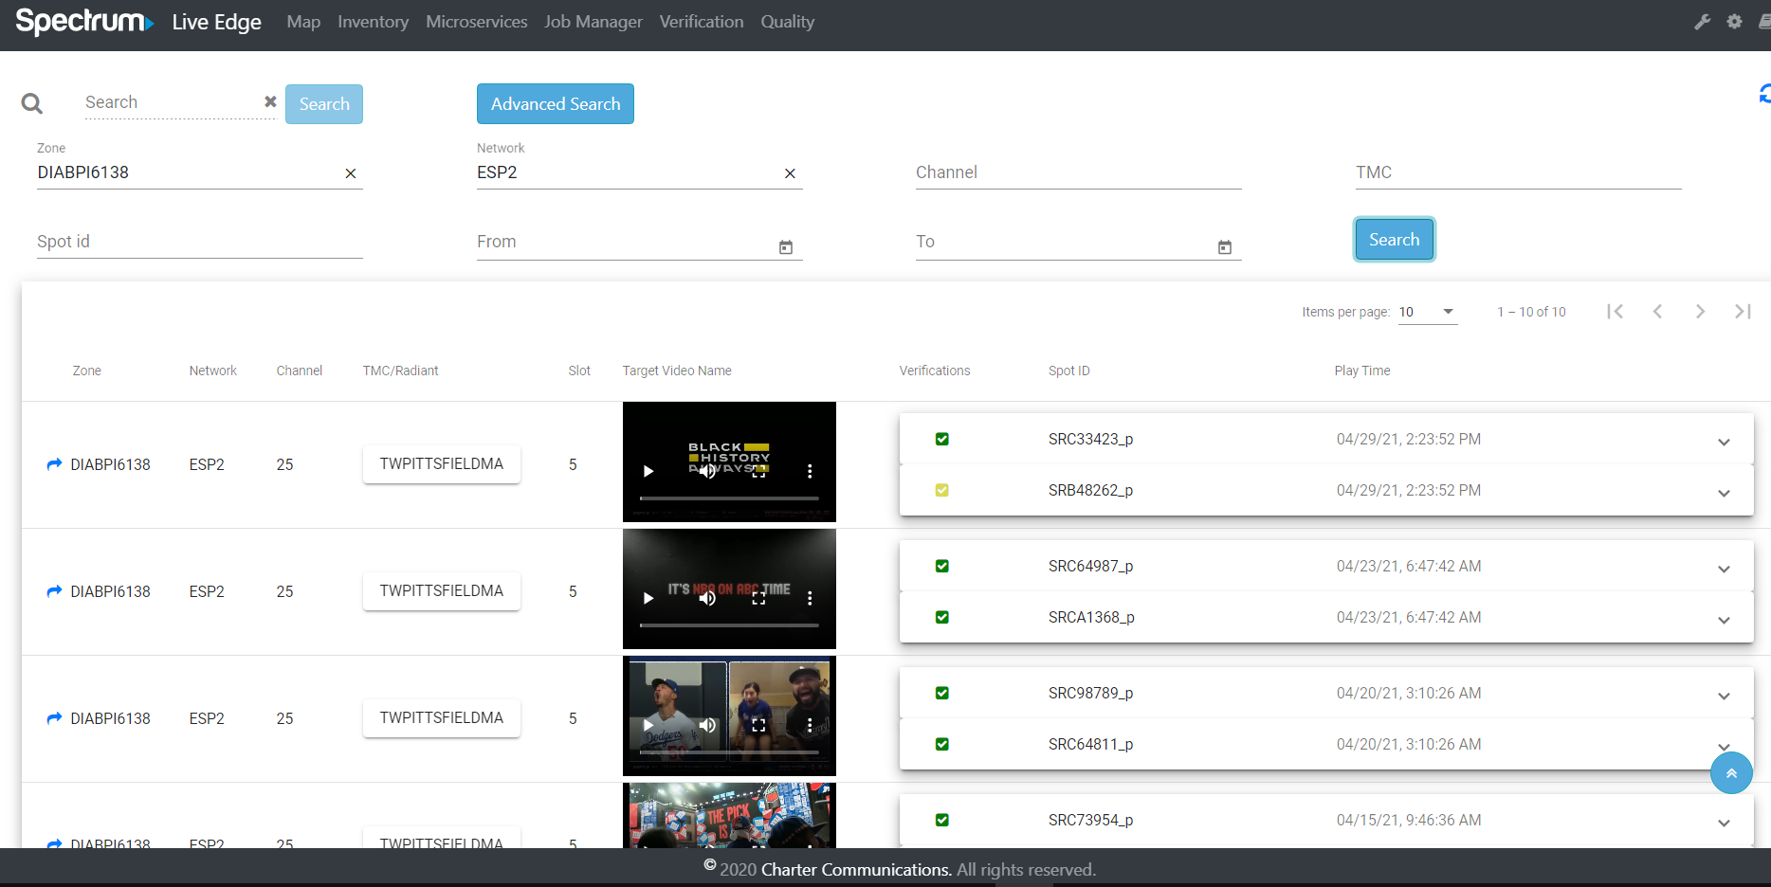Toggle verification checkbox for SRC64987_p
The image size is (1771, 887).
tap(942, 566)
